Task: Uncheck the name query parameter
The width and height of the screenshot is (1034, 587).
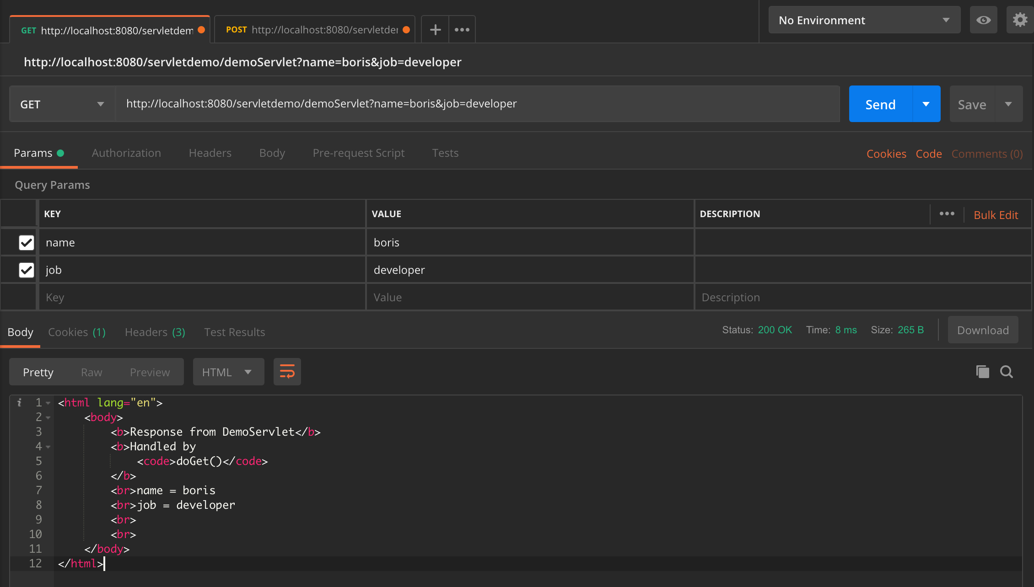Action: point(26,242)
